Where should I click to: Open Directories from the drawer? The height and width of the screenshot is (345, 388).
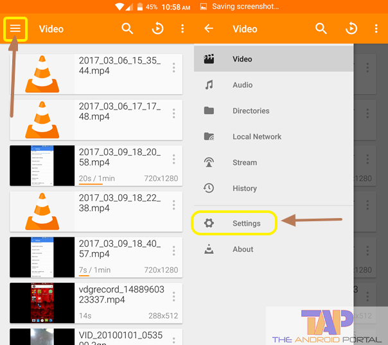point(274,111)
